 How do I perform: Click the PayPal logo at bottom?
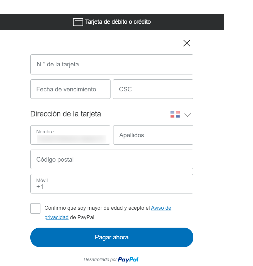tap(128, 259)
